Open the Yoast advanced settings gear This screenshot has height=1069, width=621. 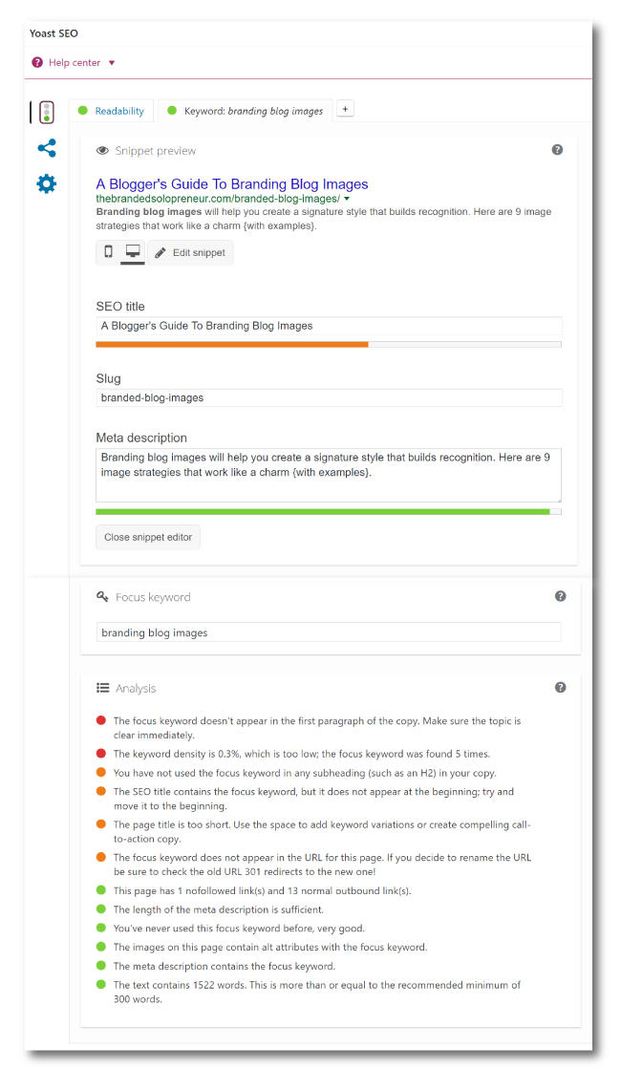46,183
